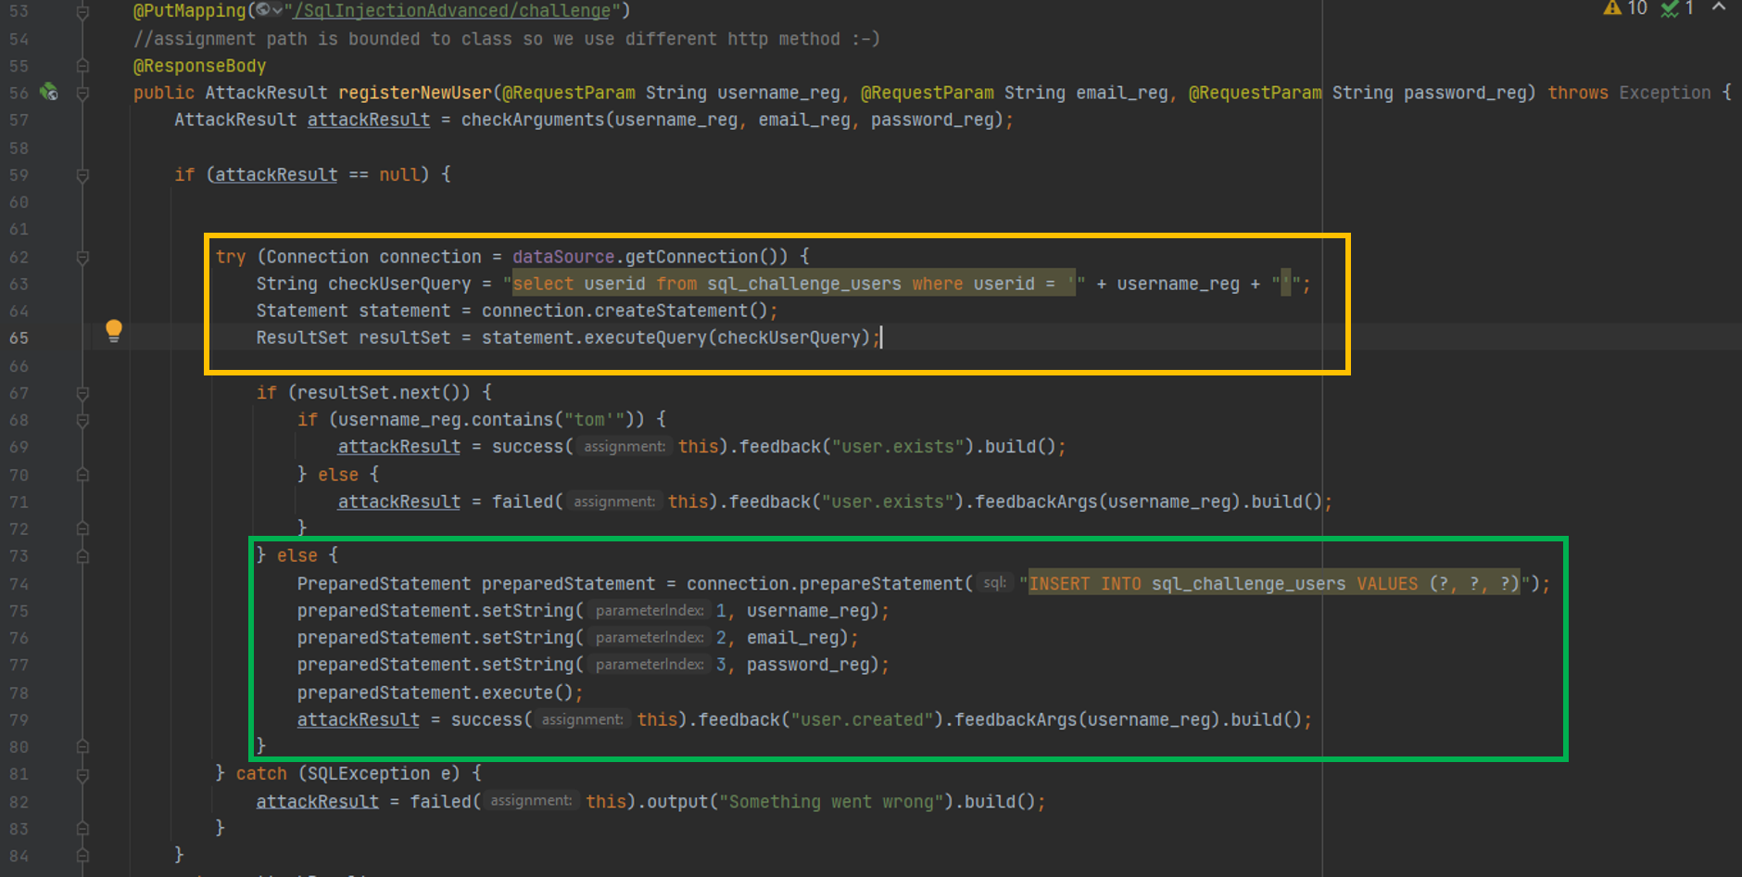Click the 'parameterIndex:' hint before username_reg
The image size is (1742, 877).
click(649, 611)
